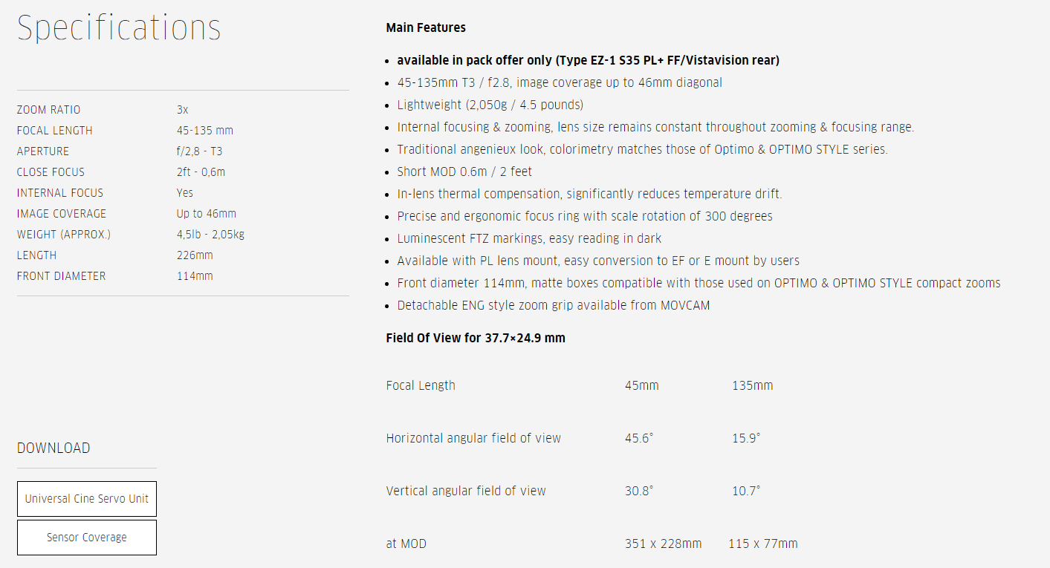Viewport: 1050px width, 568px height.
Task: Click the Detachable ENG style zoom grip bullet
Action: pyautogui.click(x=553, y=305)
